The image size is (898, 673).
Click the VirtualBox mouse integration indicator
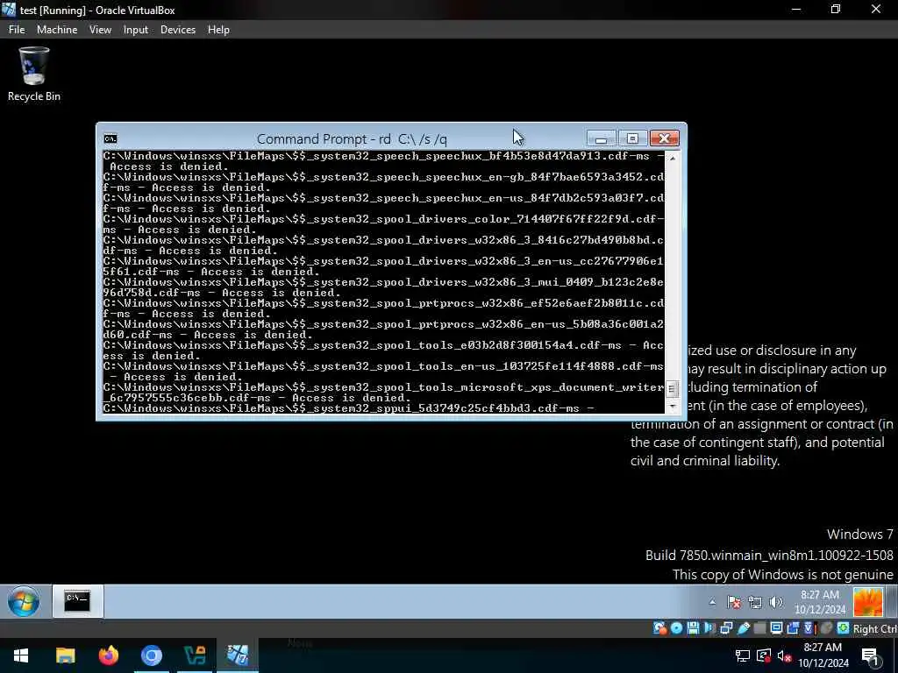pos(826,628)
